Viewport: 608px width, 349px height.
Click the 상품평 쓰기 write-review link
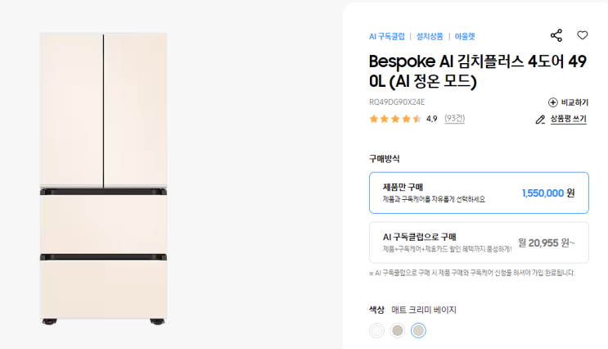[x=568, y=120]
